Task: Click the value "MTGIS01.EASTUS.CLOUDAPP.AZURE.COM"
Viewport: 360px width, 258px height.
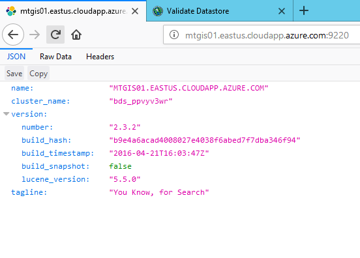Action: click(x=188, y=88)
